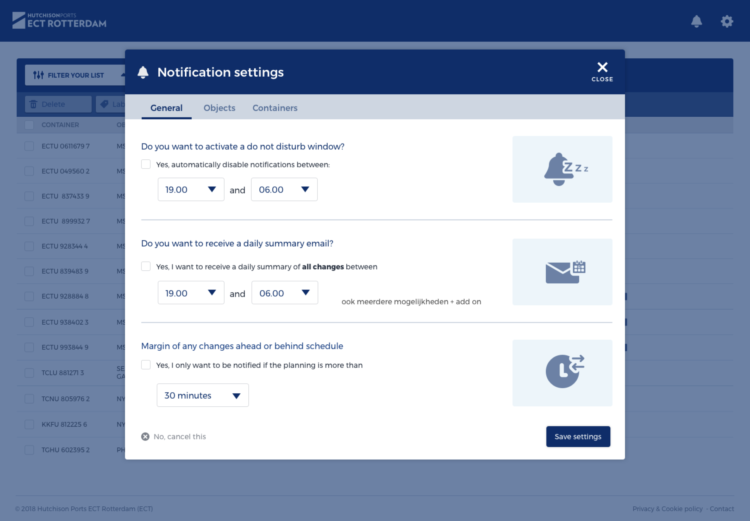Switch to the Objects tab
750x521 pixels.
point(219,108)
